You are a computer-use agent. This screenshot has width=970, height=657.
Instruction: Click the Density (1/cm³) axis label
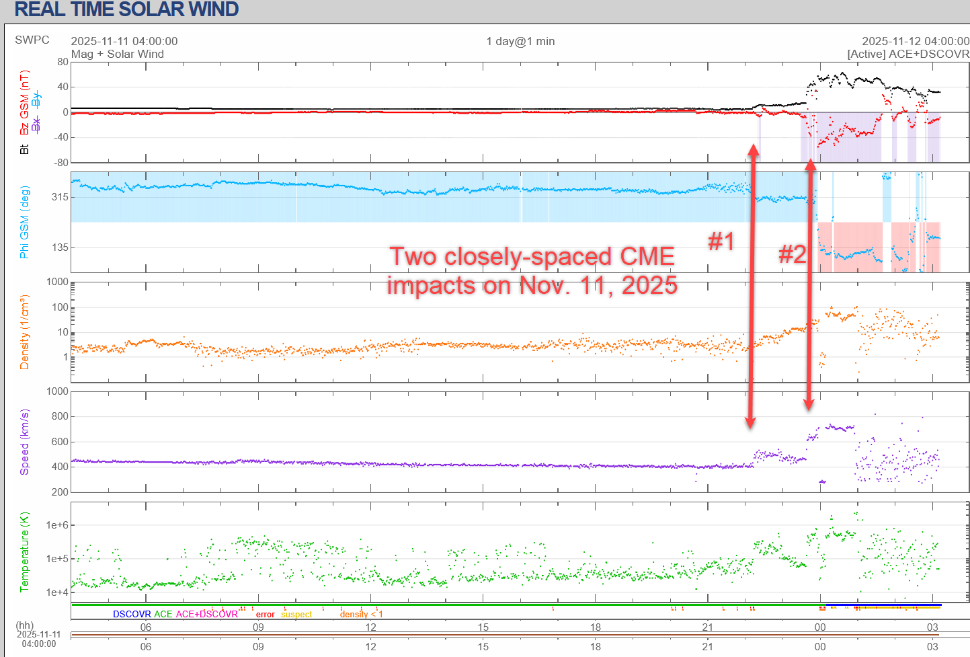pyautogui.click(x=25, y=332)
